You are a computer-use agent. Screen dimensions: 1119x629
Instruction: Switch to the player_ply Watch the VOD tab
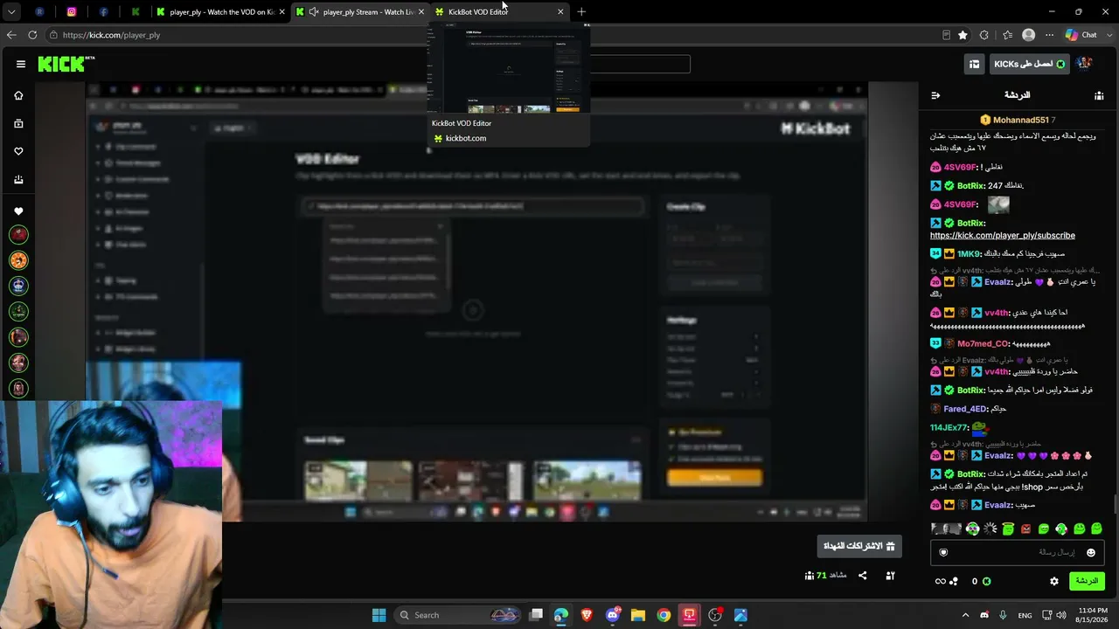pos(221,12)
